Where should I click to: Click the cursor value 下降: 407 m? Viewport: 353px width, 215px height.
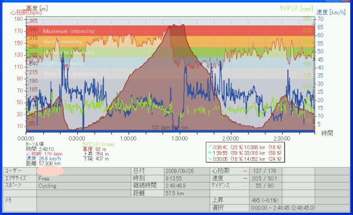[96, 159]
